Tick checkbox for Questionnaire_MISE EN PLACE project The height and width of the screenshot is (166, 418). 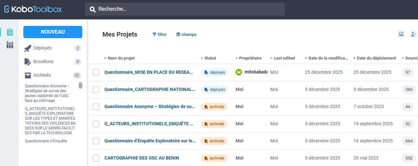[x=96, y=72]
